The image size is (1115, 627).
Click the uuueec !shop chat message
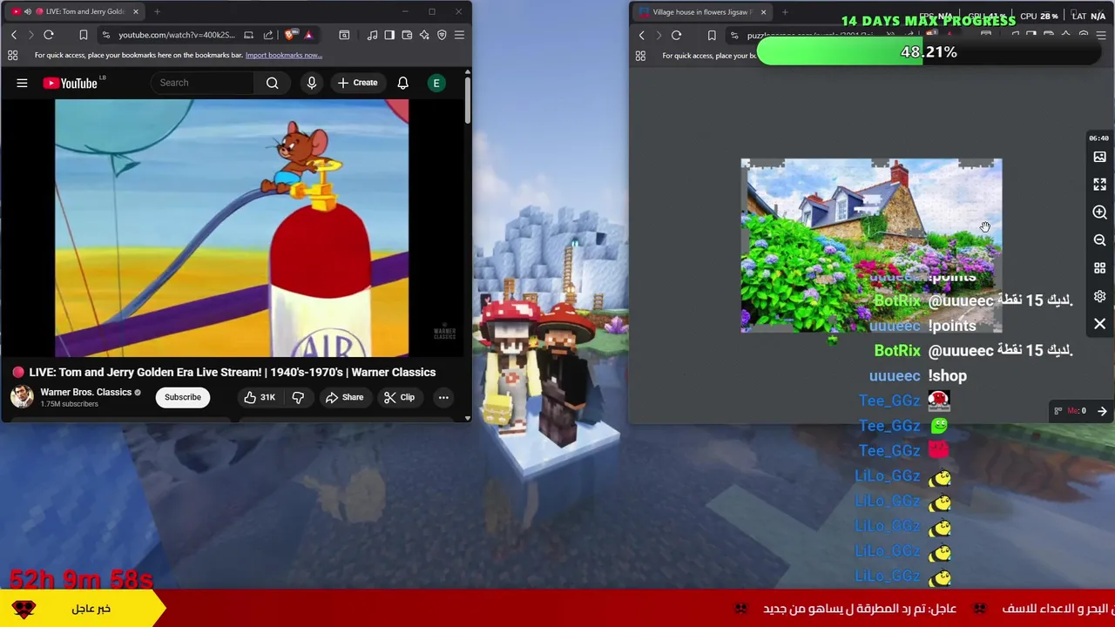tap(918, 375)
